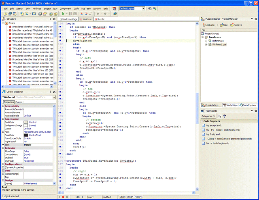The image size is (259, 200).
Task: Open the Data Explorer tab
Action: [248, 105]
